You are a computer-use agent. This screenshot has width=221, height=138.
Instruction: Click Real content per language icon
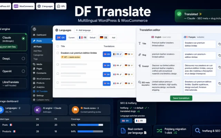123,131
